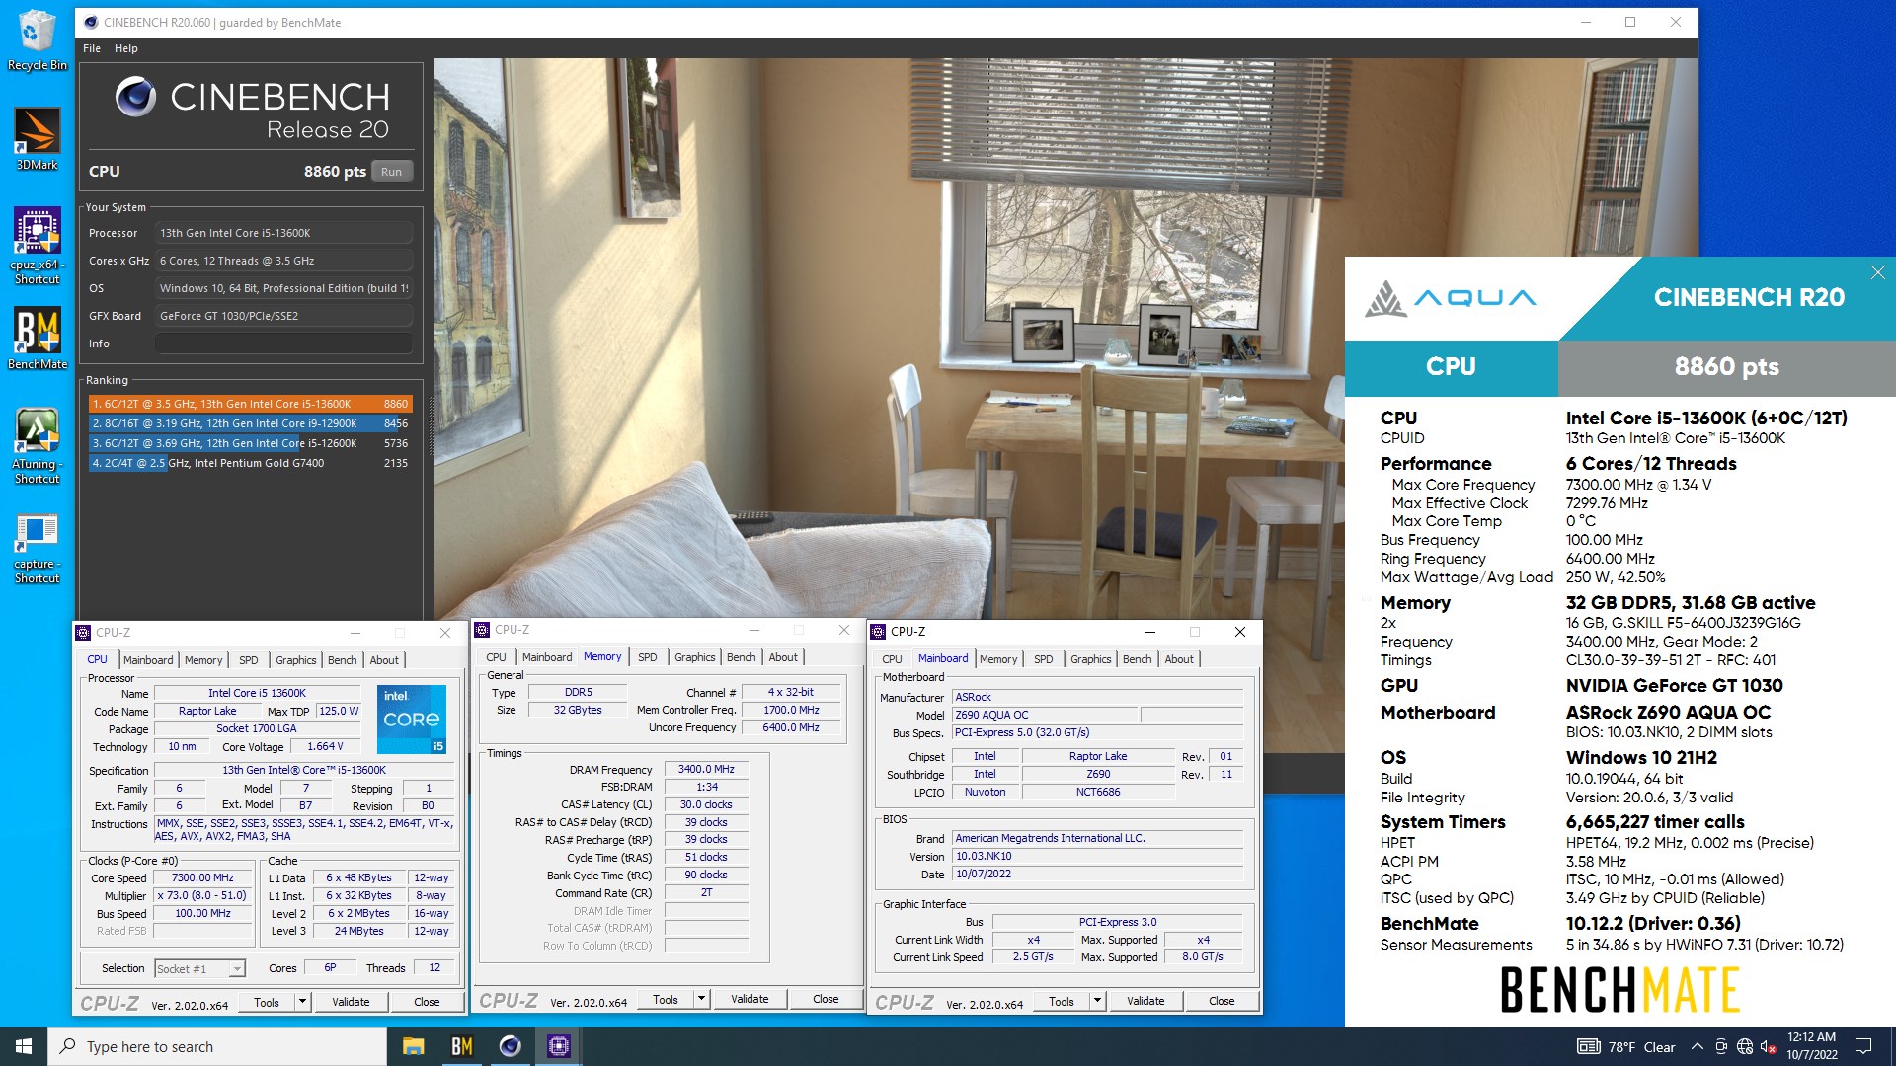Click the taskbar search box
The width and height of the screenshot is (1896, 1066).
217,1046
